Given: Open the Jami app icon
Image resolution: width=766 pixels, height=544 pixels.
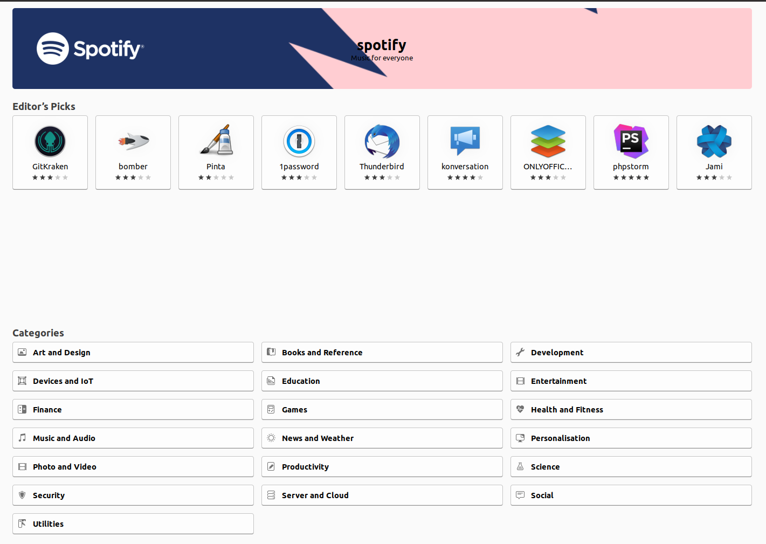Looking at the screenshot, I should [x=714, y=141].
